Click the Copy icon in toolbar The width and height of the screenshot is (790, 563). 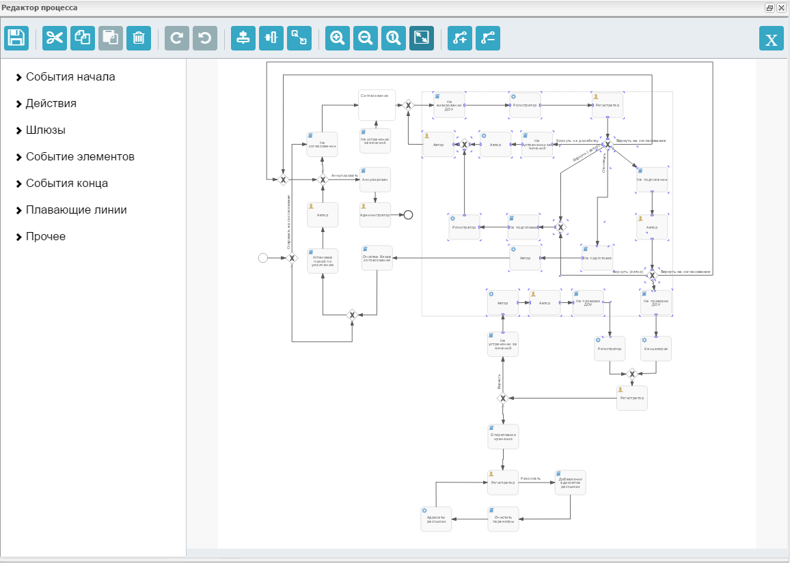(83, 38)
